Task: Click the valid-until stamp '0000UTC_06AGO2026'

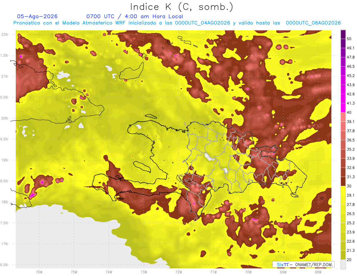Action: 313,23
